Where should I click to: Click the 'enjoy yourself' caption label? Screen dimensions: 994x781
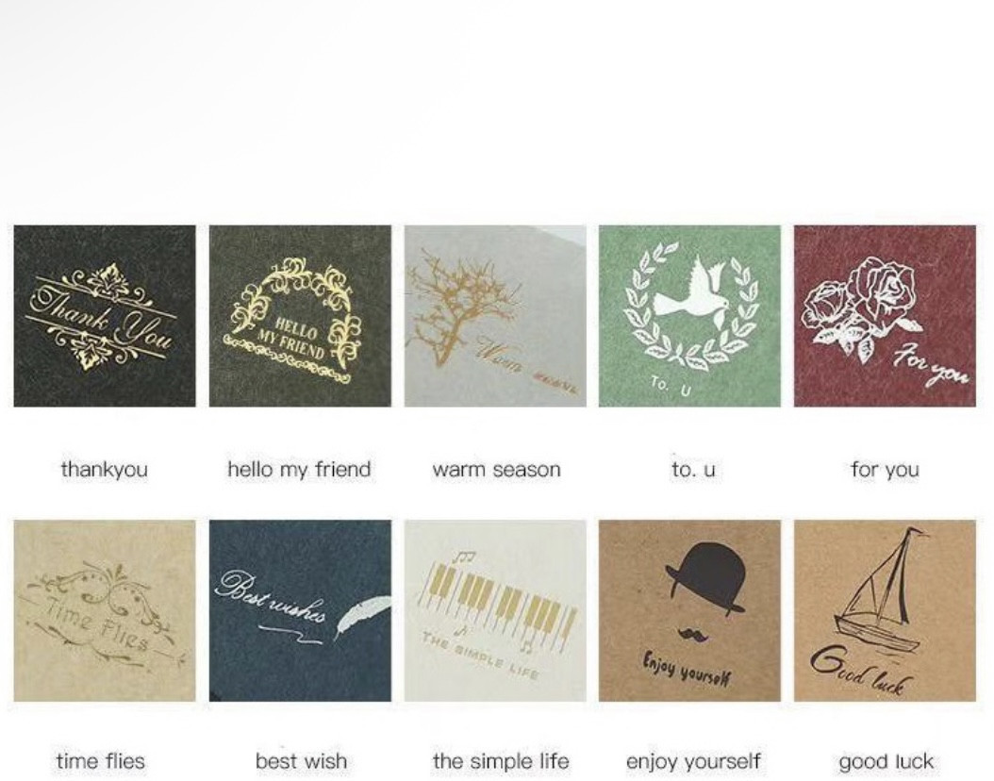click(693, 761)
